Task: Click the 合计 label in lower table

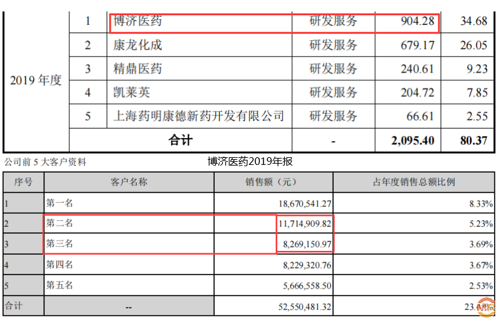Action: click(x=13, y=306)
